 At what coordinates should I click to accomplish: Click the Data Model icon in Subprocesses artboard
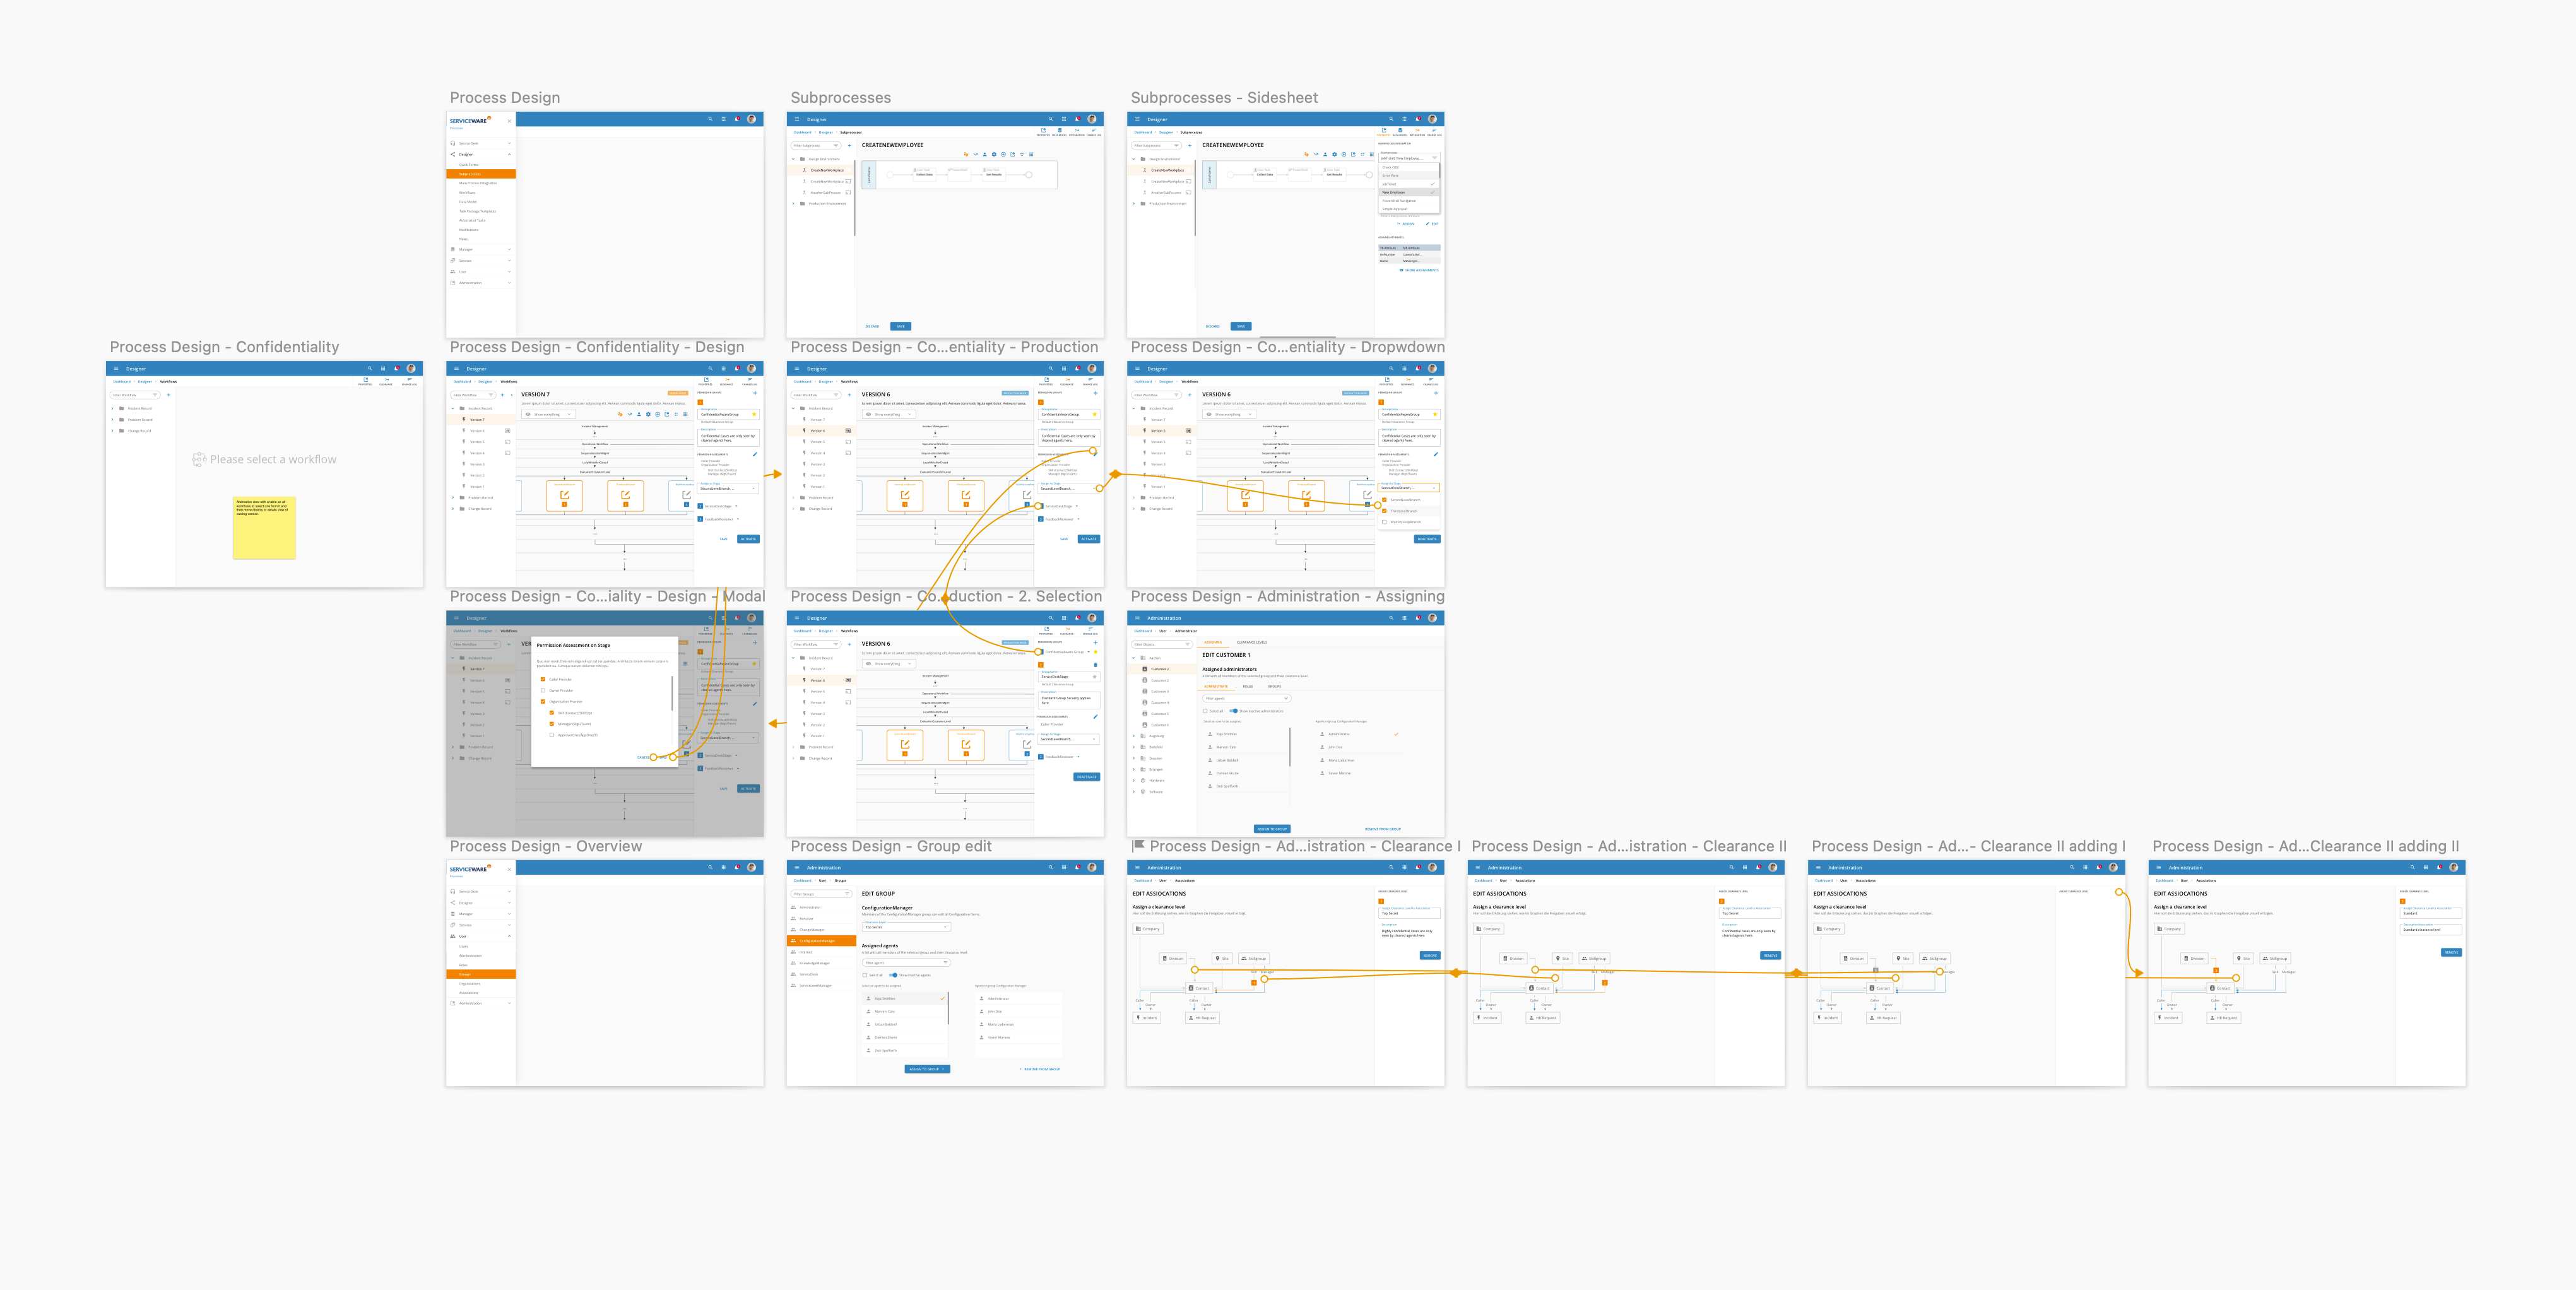(1059, 131)
